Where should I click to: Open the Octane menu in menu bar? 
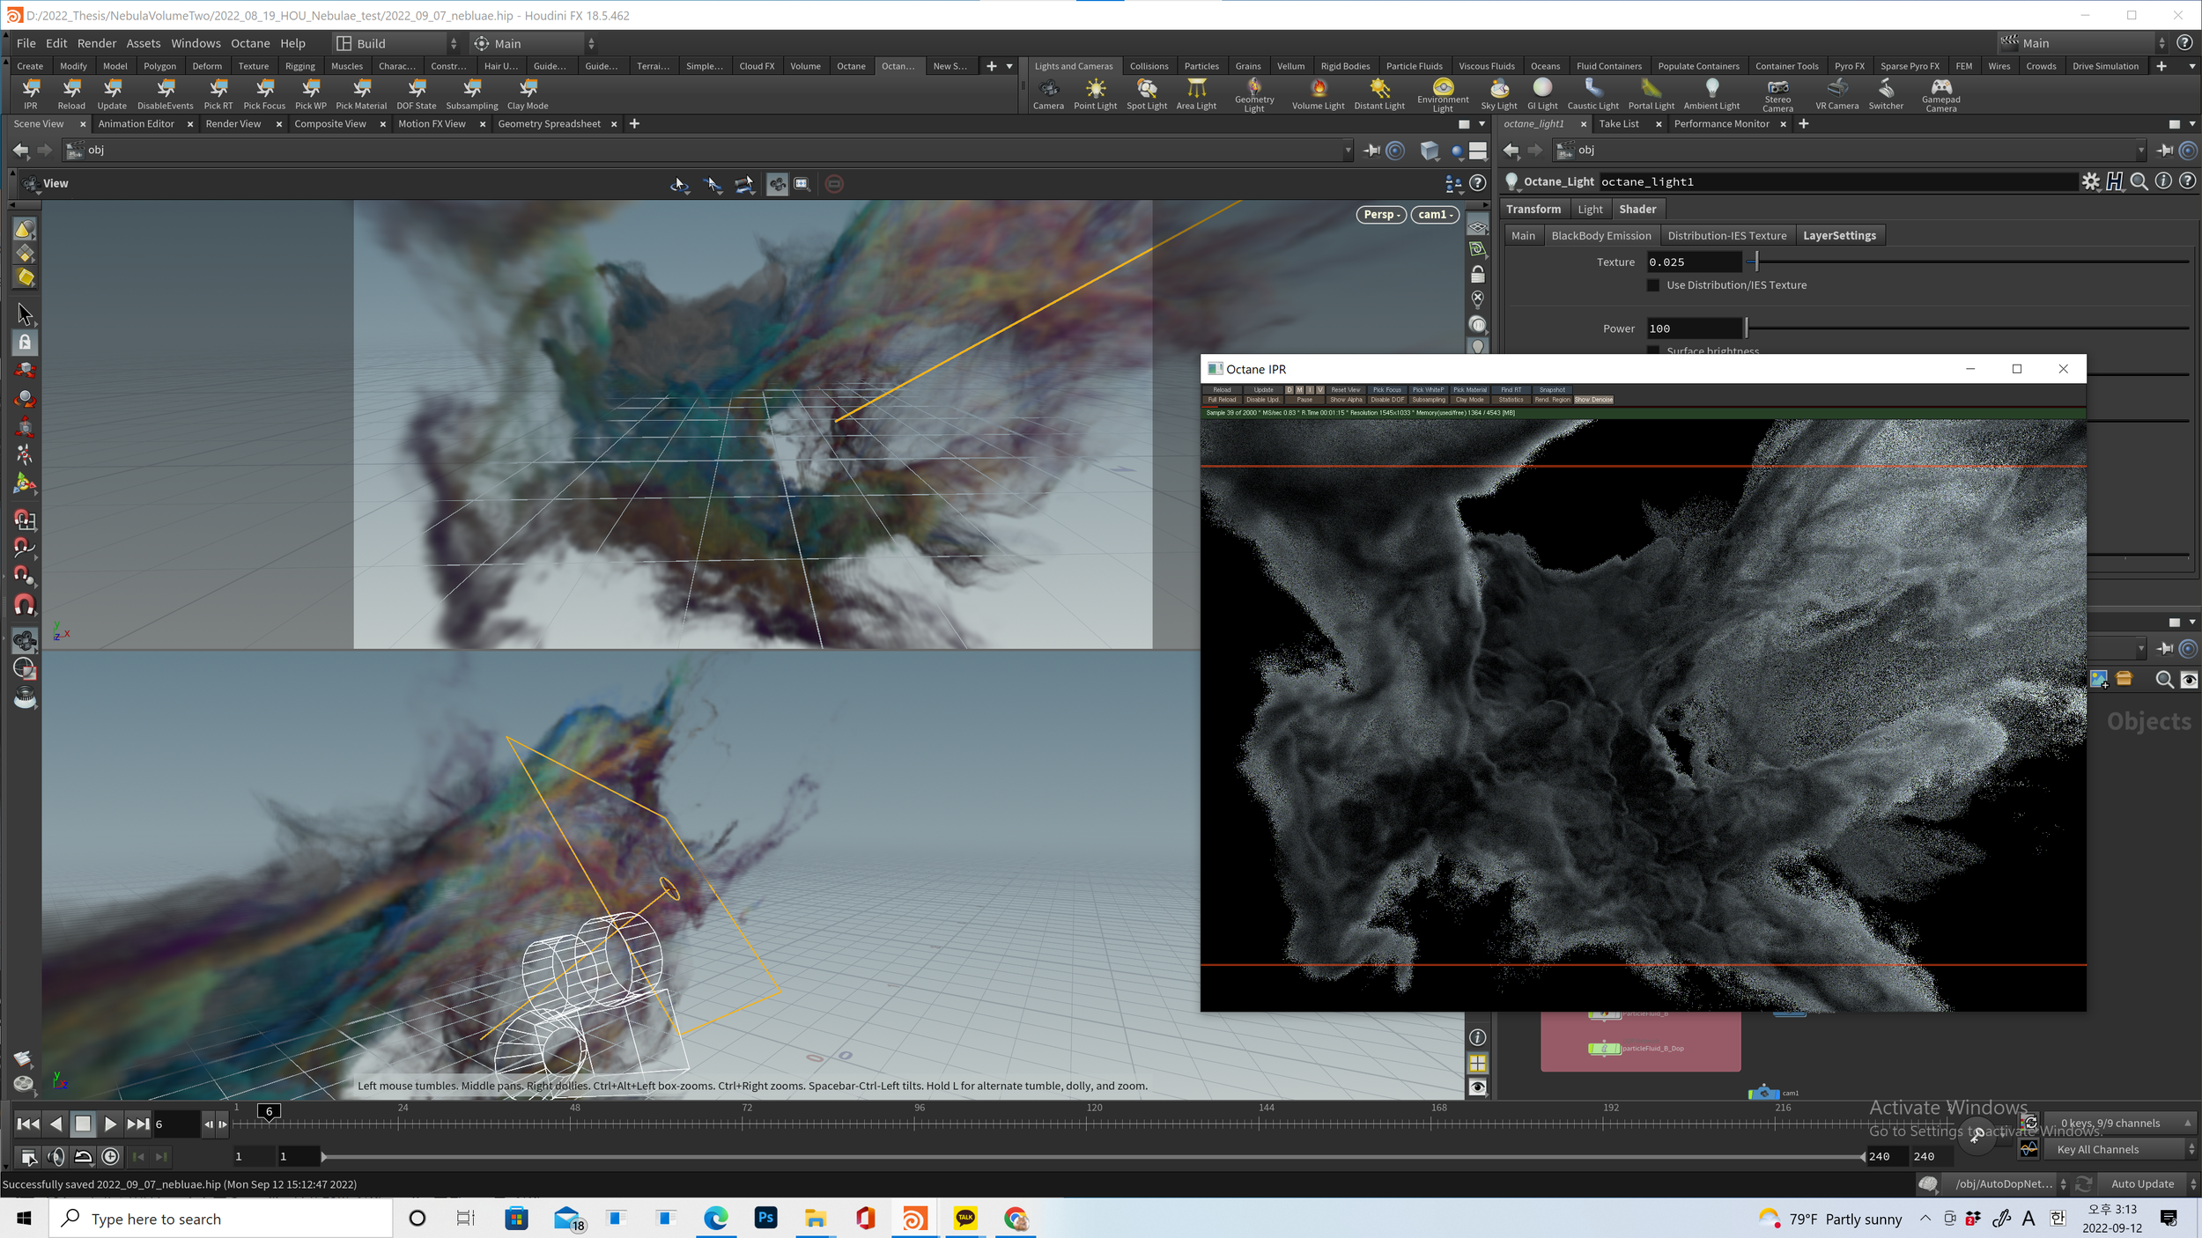click(x=250, y=43)
